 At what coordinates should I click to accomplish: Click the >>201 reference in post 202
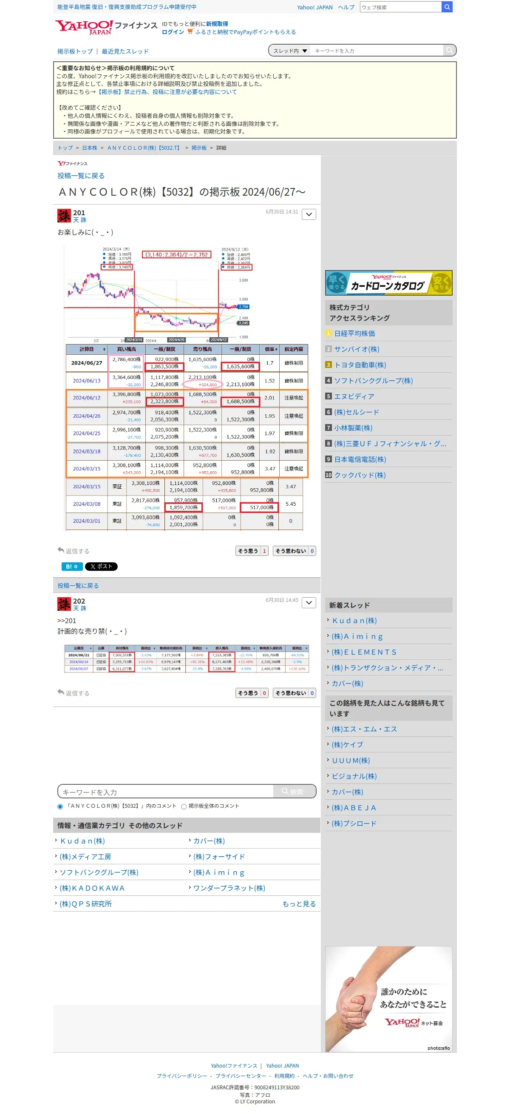click(x=67, y=621)
